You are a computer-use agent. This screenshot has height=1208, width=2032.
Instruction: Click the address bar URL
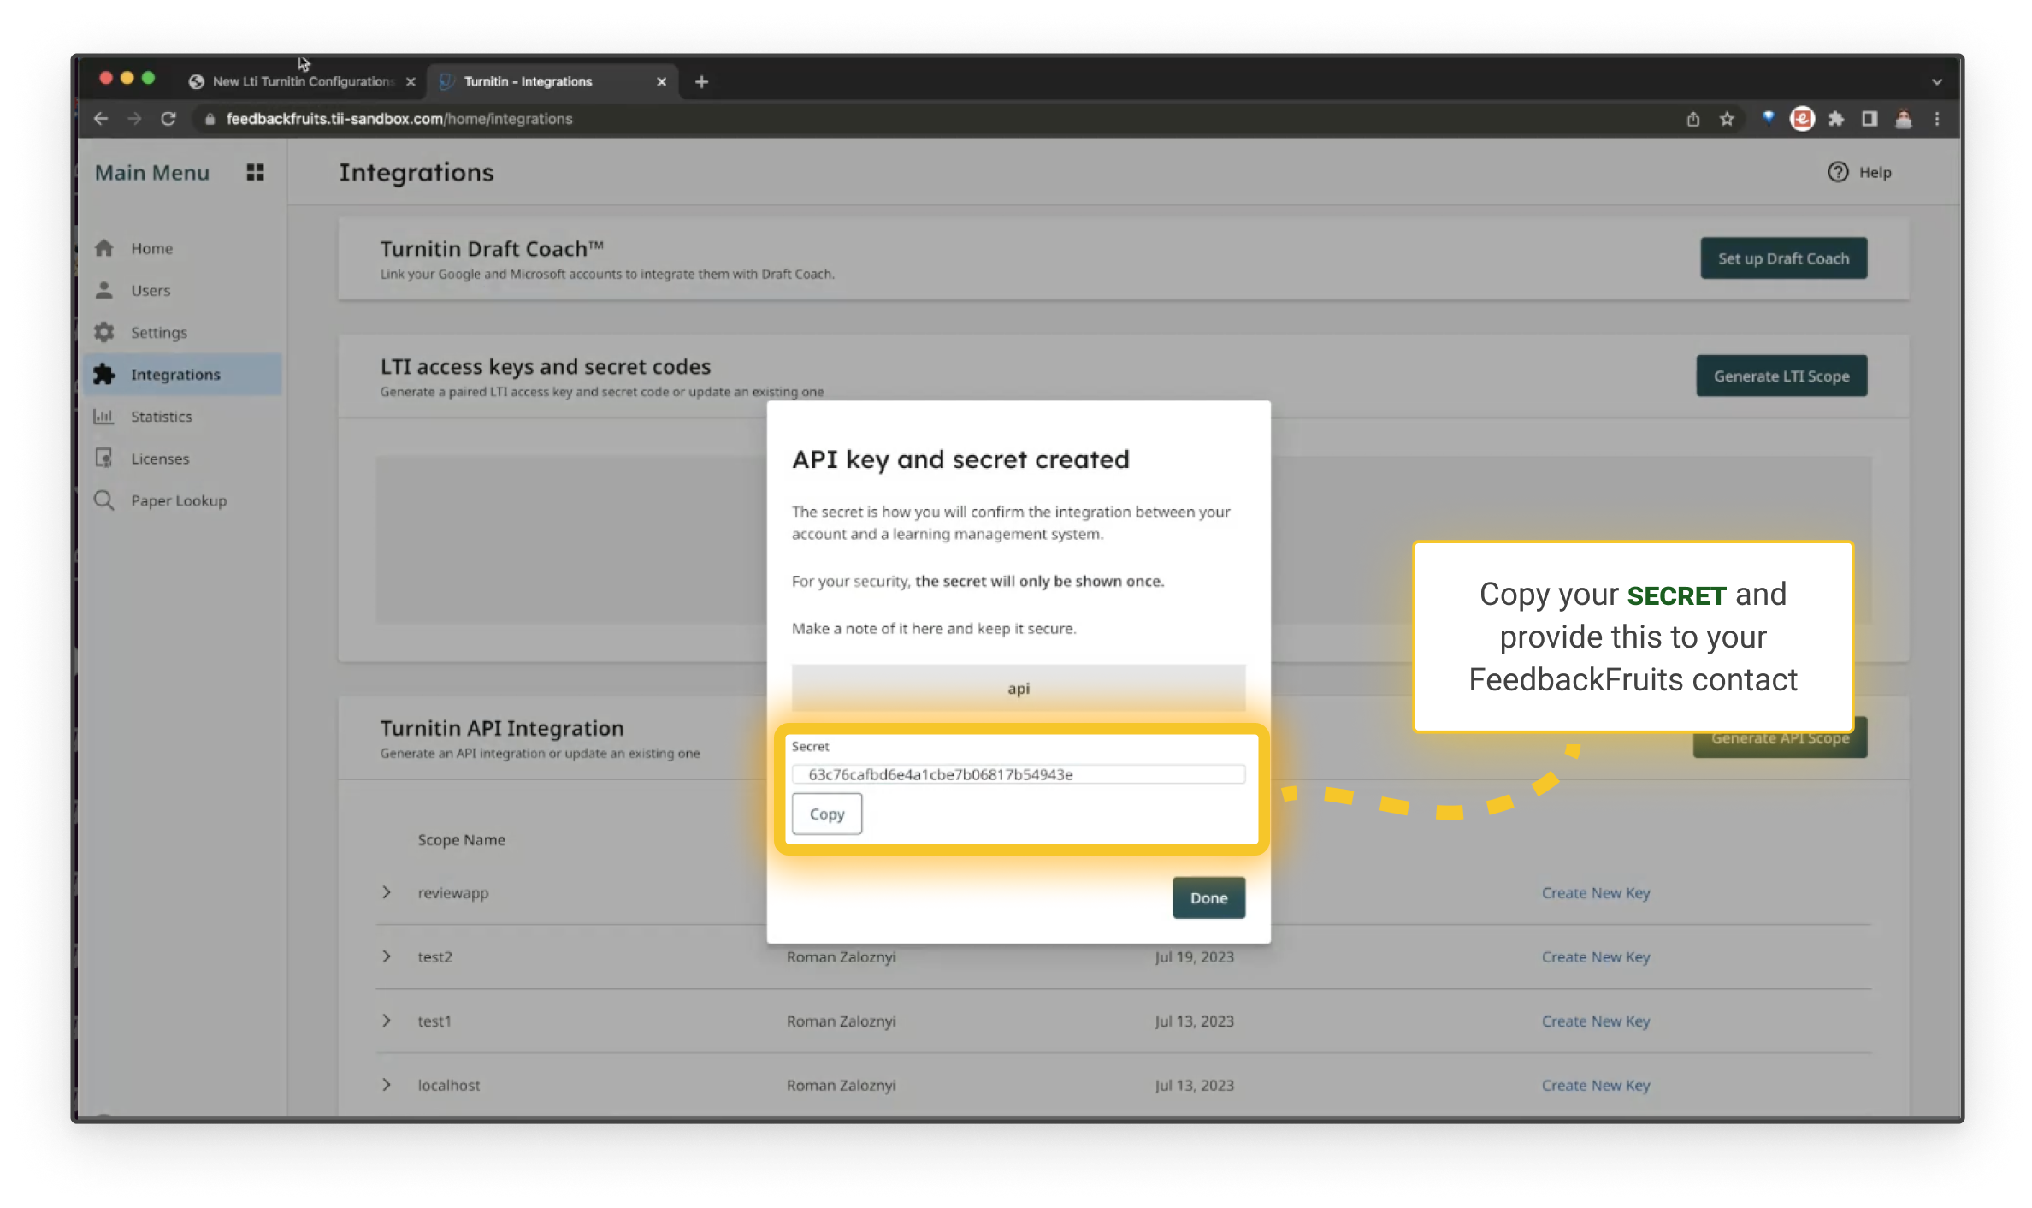tap(399, 119)
